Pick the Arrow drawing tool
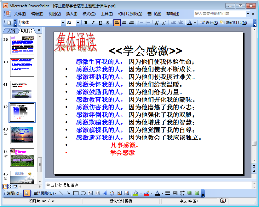 click(x=69, y=193)
